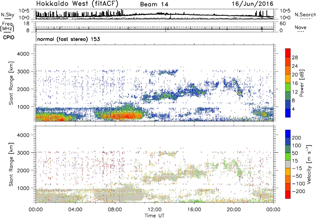Click the blue bottom of Power color bar
This screenshot has width=316, height=218.
(x=288, y=113)
